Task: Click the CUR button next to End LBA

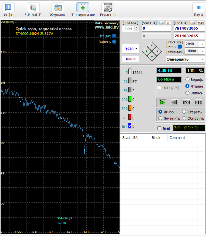Action: pos(192,23)
